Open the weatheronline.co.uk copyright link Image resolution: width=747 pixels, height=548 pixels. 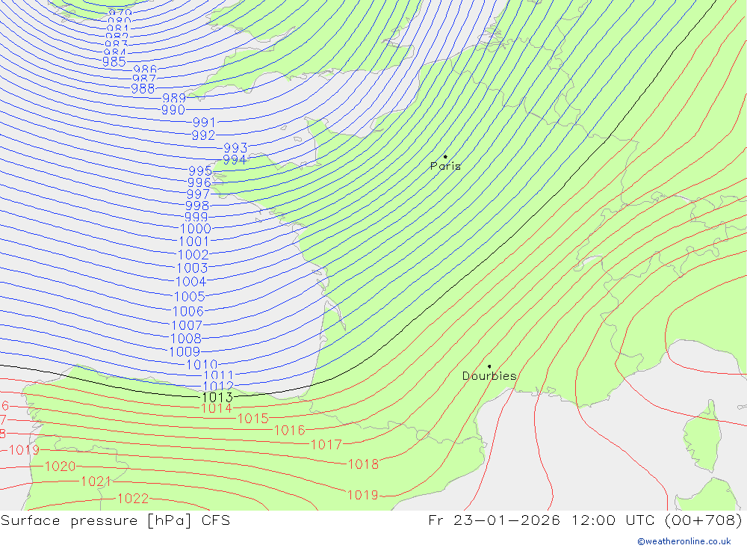(684, 541)
